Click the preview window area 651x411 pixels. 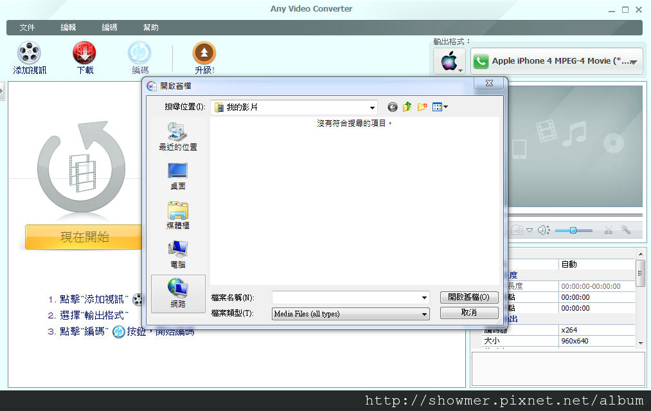click(x=575, y=146)
